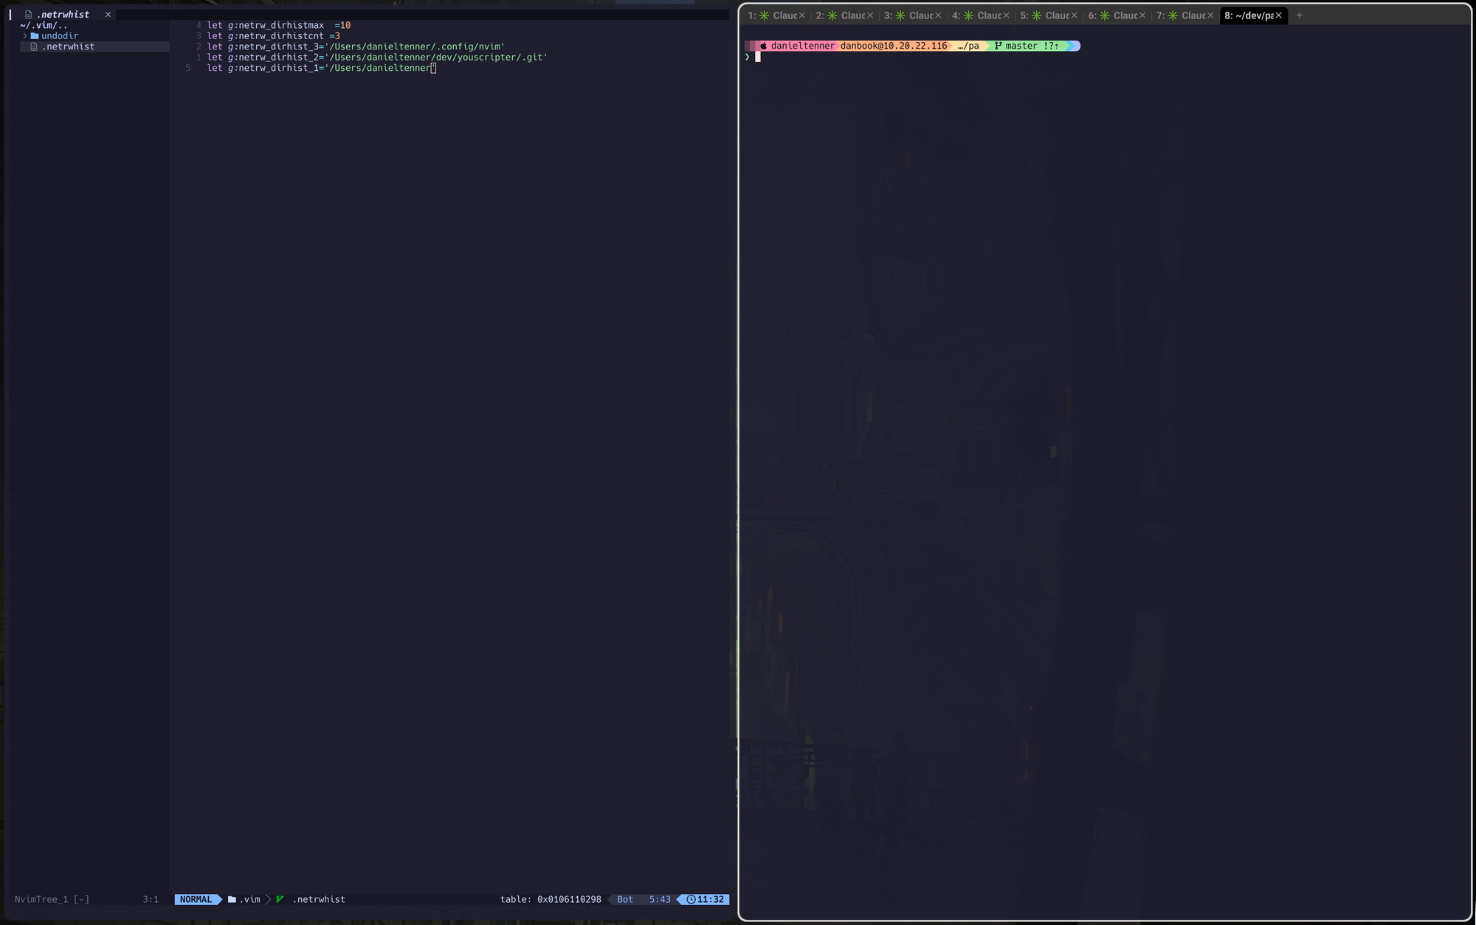The width and height of the screenshot is (1476, 925).
Task: Close terminal tab 3
Action: (x=938, y=15)
